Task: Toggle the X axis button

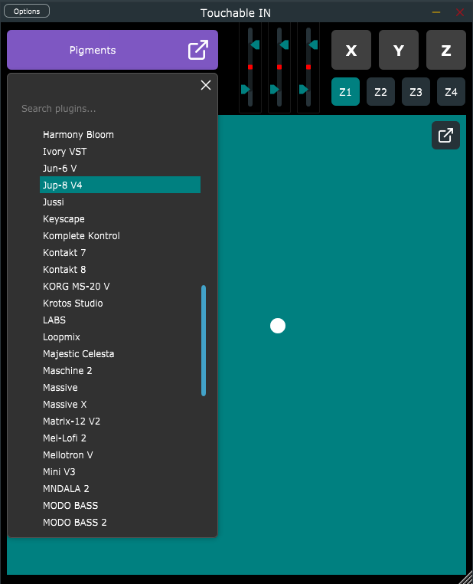Action: pyautogui.click(x=351, y=51)
